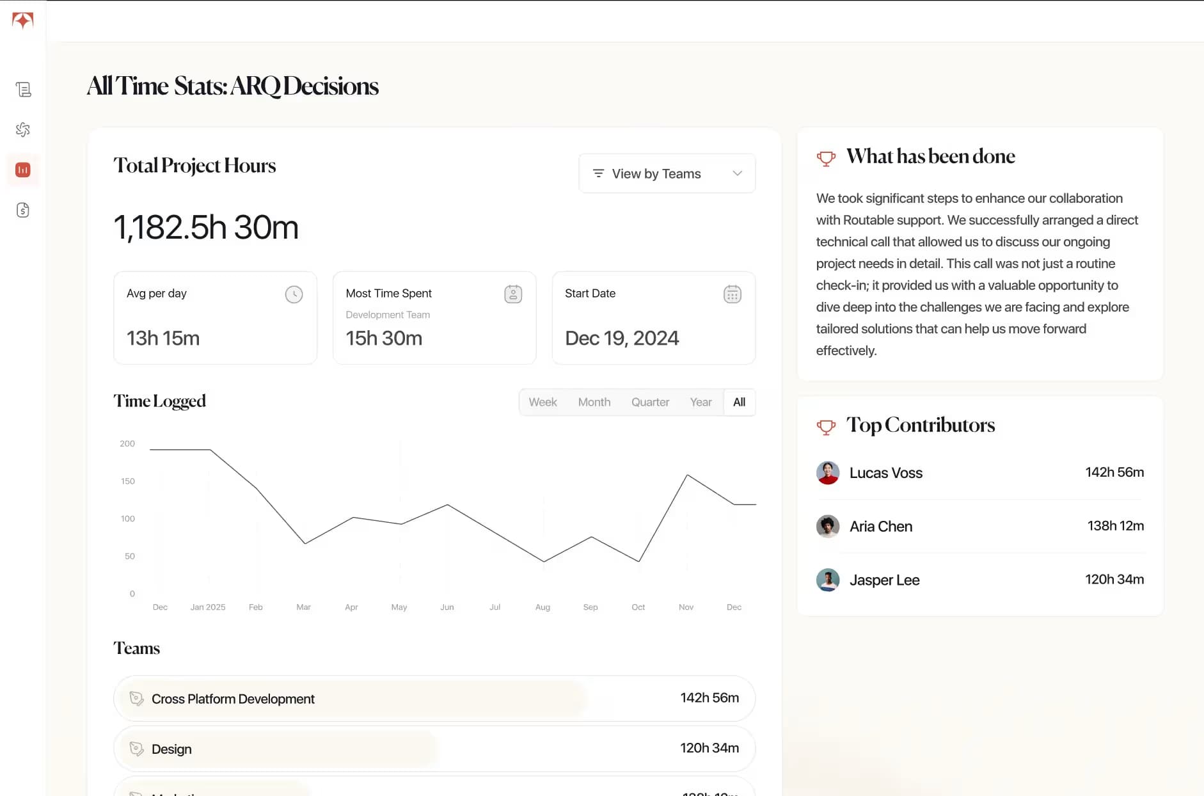The image size is (1204, 796).
Task: Click the All Time Stats: ARQ Decisions heading
Action: [x=233, y=86]
